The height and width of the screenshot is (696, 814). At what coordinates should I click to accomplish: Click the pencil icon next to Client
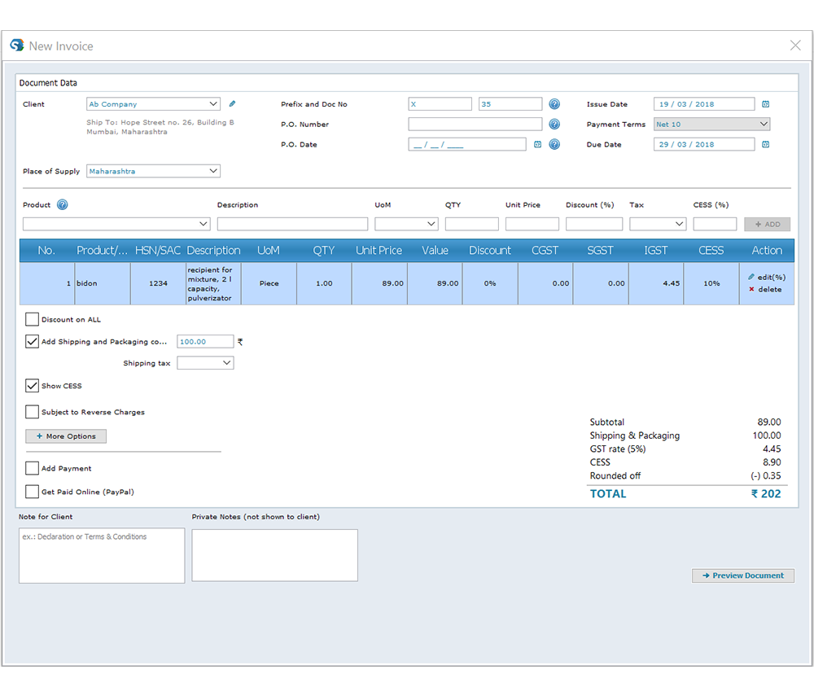[232, 104]
